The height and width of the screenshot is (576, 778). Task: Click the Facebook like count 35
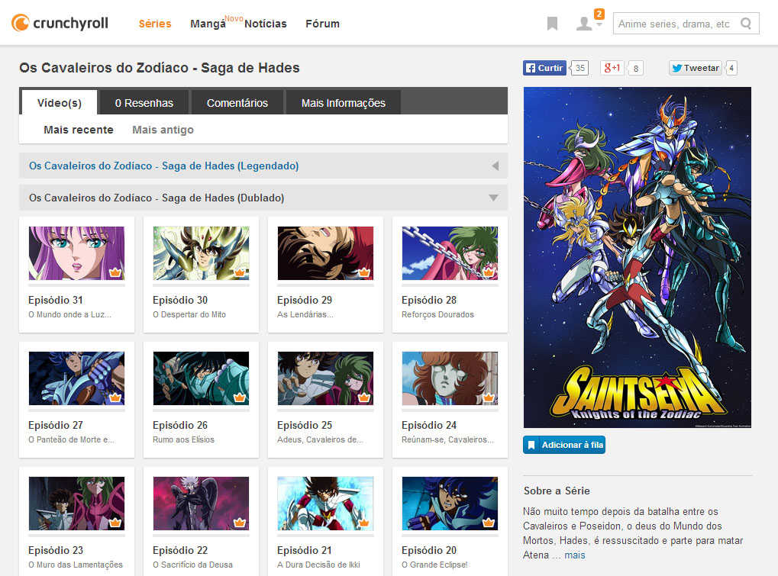pyautogui.click(x=580, y=68)
